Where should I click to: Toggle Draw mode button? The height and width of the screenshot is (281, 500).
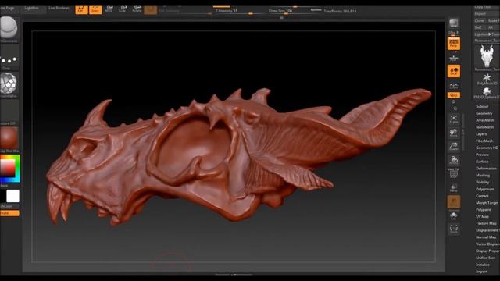[x=95, y=9]
